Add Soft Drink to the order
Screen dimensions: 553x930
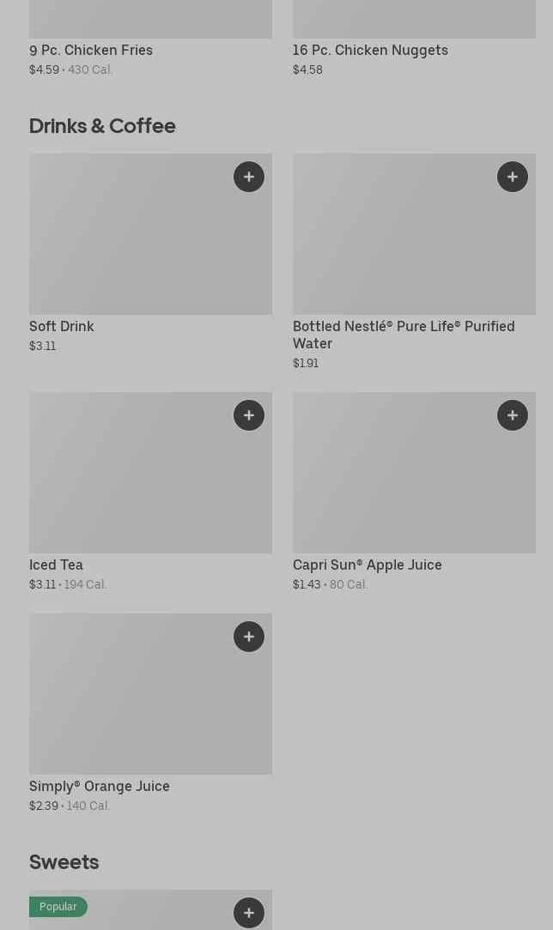point(249,177)
